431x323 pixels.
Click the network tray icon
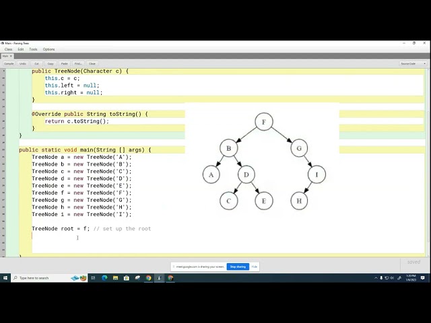pos(387,278)
